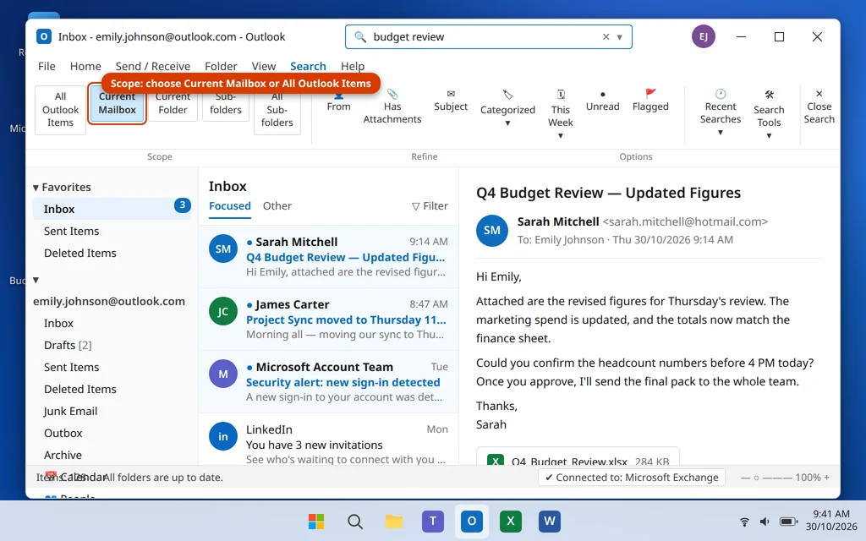Open Teams from the taskbar
Screen dimensions: 866x541
click(x=433, y=521)
